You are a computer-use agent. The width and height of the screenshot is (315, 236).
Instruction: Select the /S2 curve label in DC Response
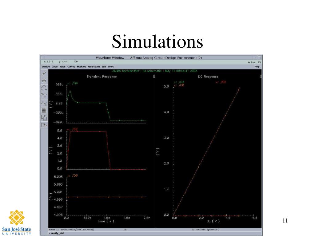coord(223,82)
